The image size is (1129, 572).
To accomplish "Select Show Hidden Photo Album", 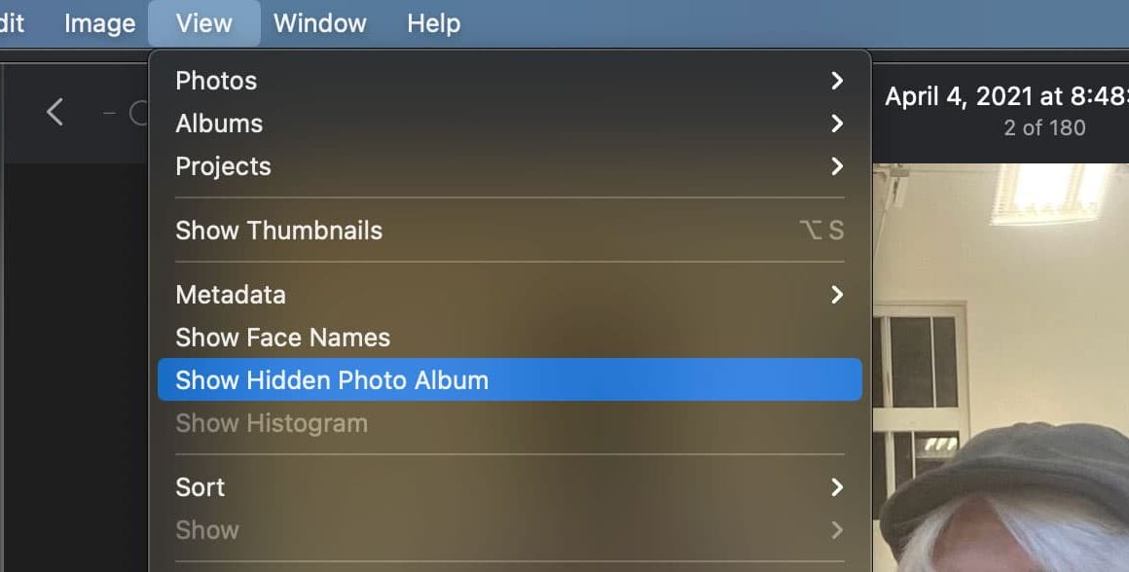I will coord(510,380).
